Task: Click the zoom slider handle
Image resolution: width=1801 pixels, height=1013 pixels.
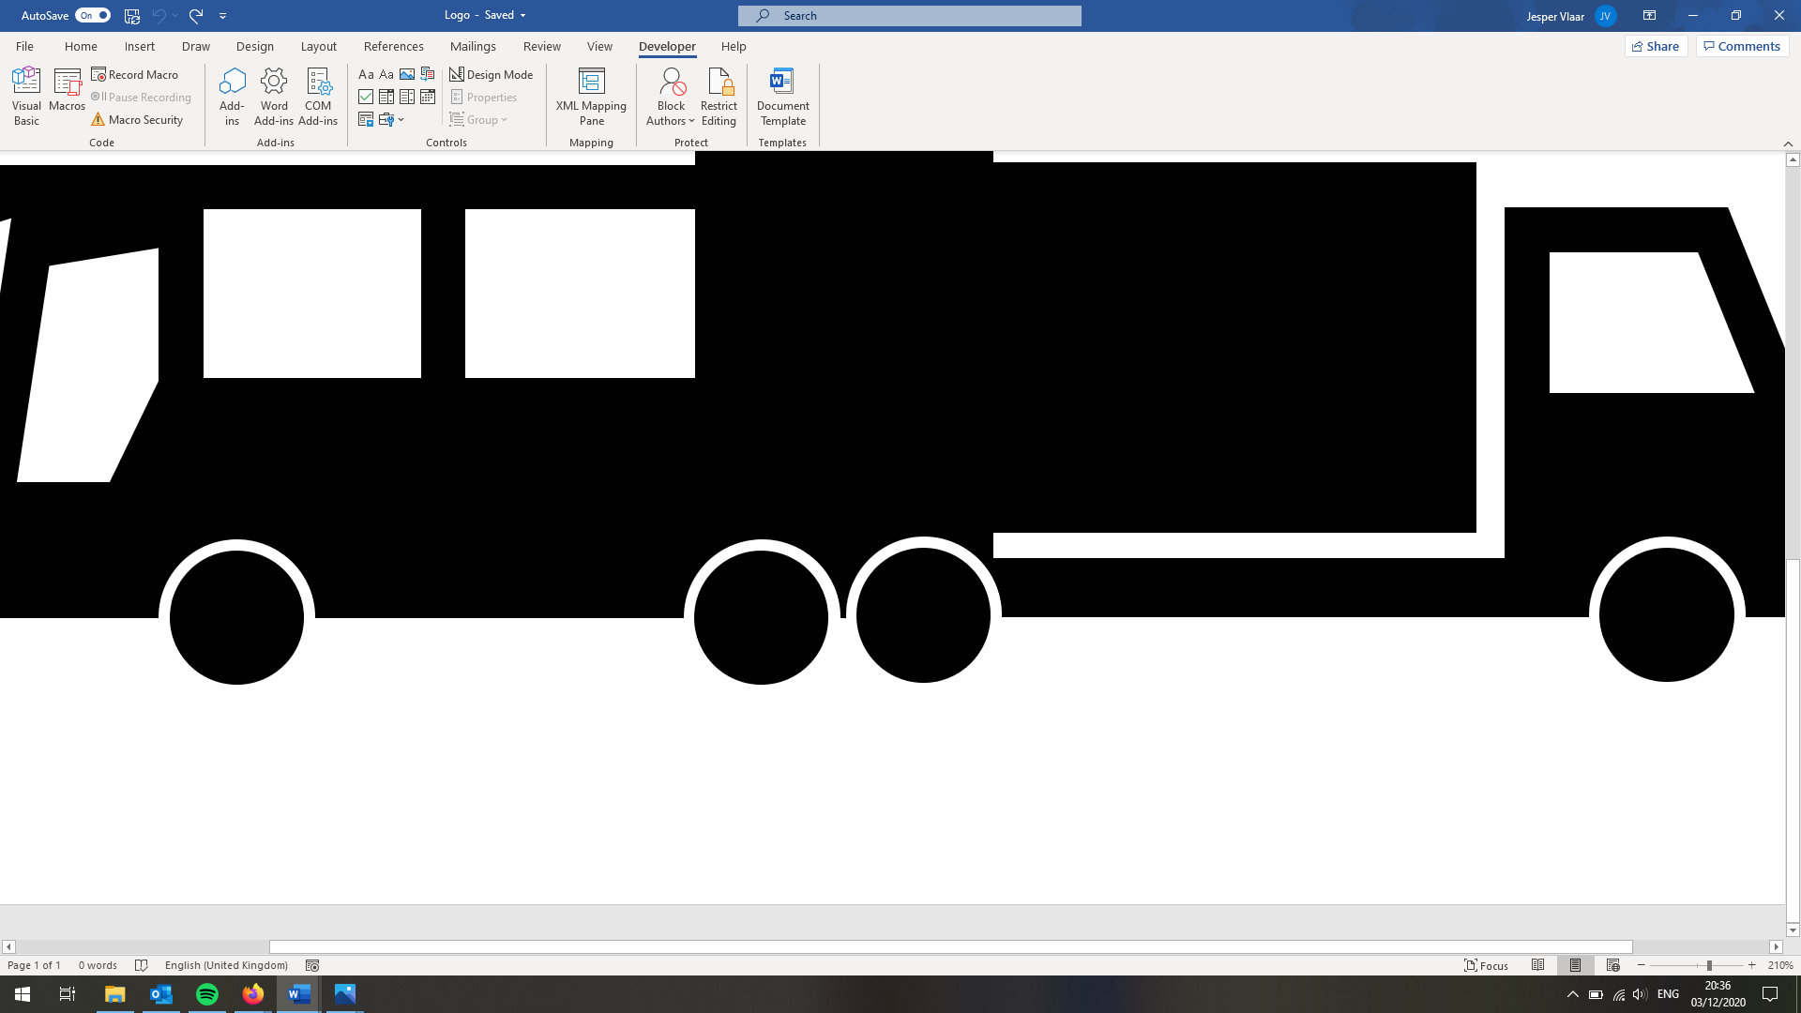Action: pos(1709,965)
